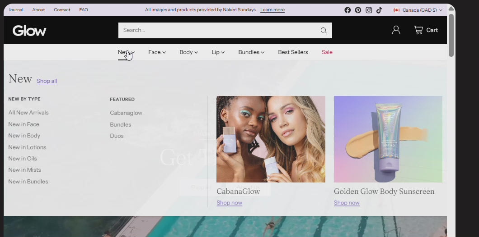Click Shop now under Golden Glow Body Sunscreen

[x=347, y=203]
